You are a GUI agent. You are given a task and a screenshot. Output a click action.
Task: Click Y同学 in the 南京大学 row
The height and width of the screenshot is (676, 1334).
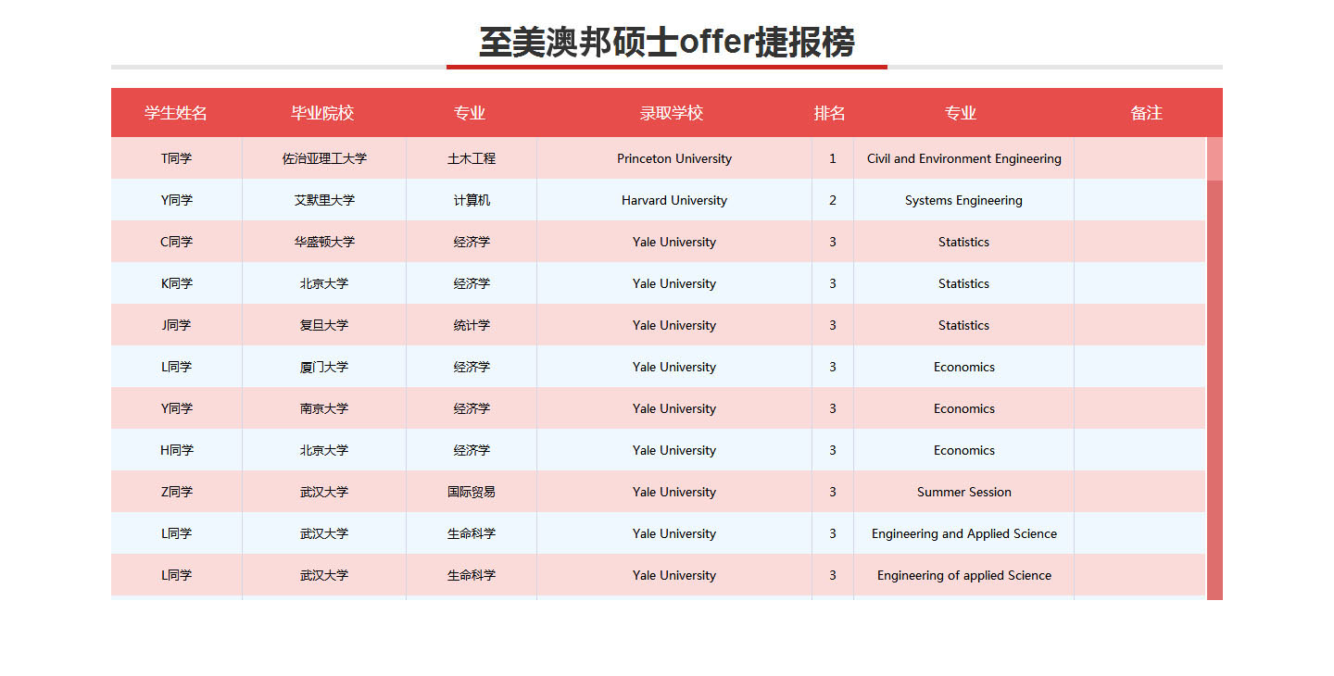(x=177, y=408)
